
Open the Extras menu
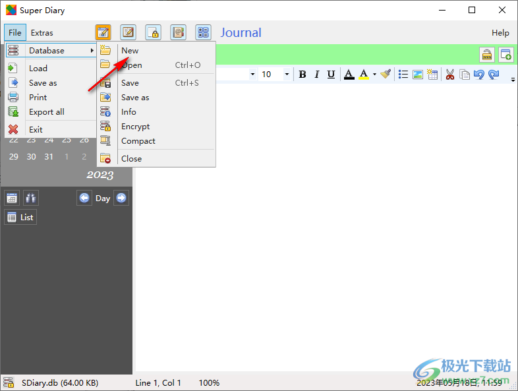coord(42,33)
